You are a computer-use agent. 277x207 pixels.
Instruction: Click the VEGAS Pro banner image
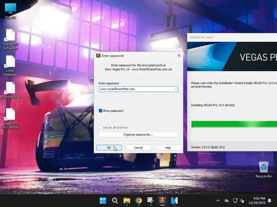click(232, 57)
